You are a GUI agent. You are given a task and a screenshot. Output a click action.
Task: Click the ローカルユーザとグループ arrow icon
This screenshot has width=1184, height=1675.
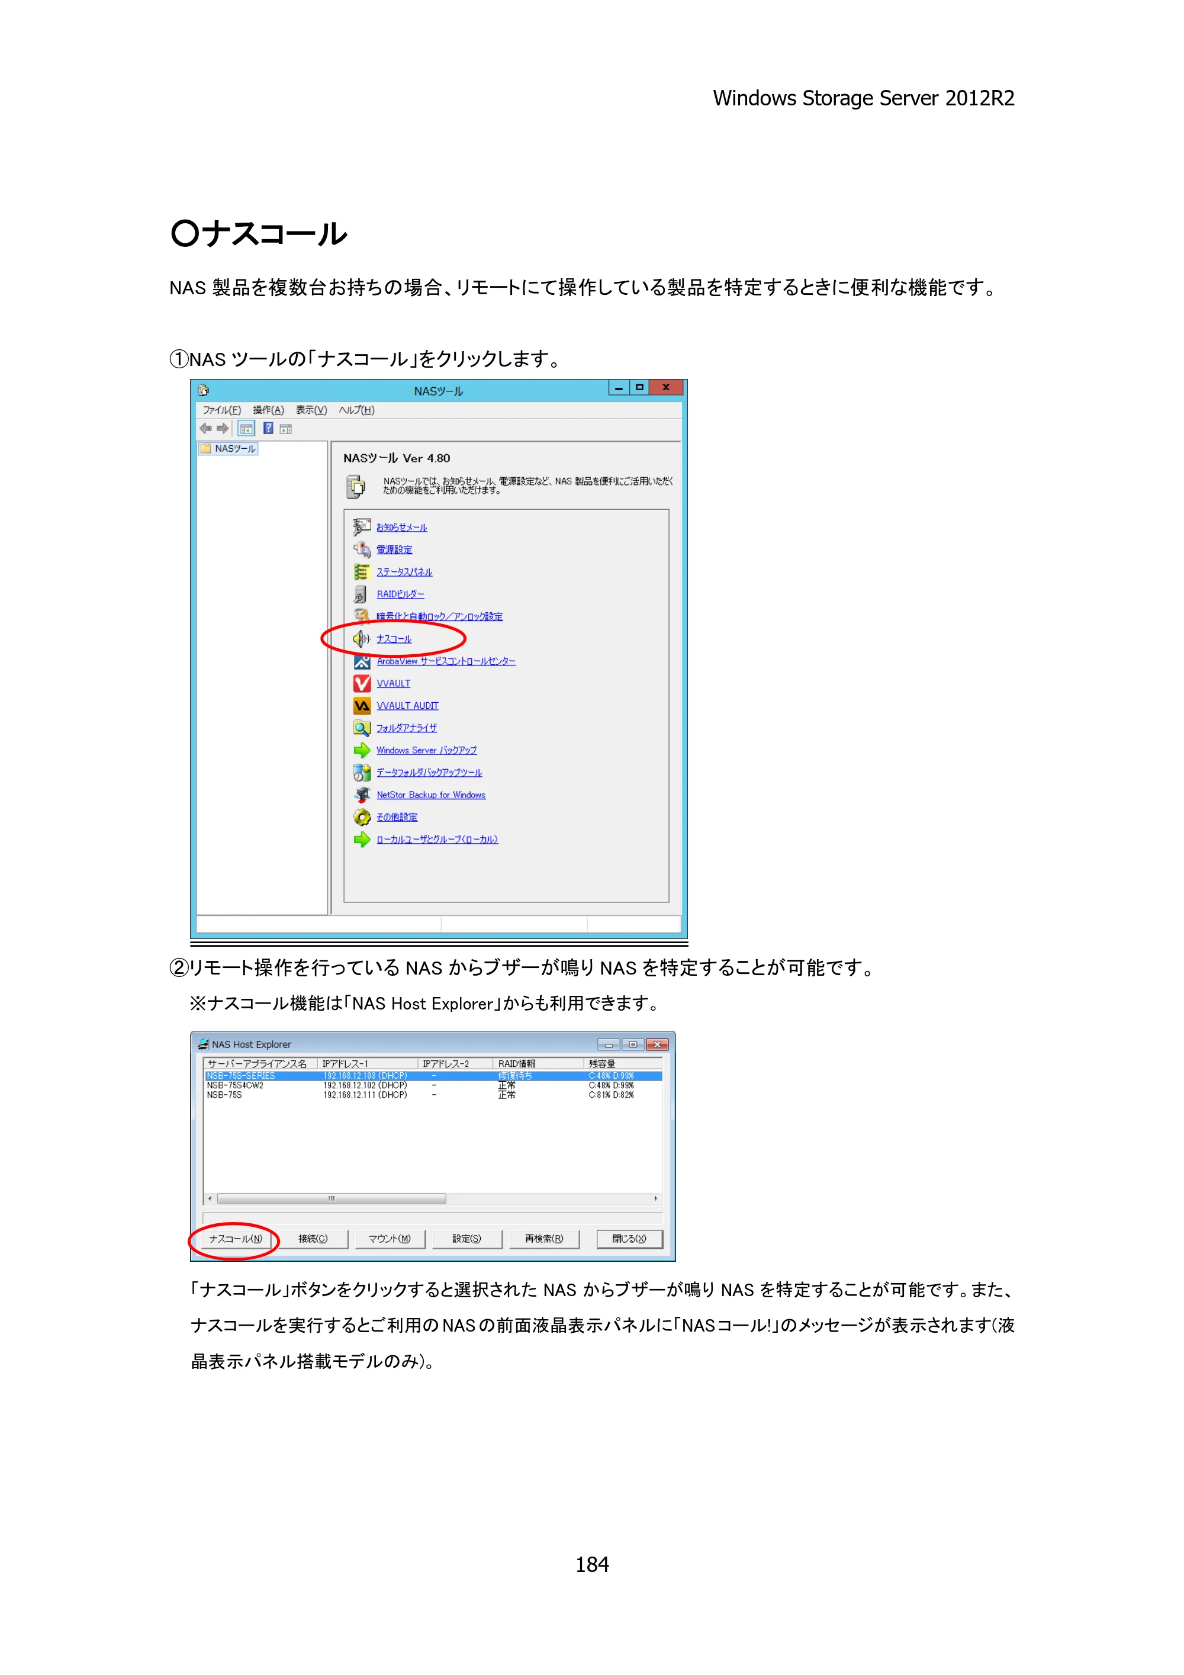pyautogui.click(x=362, y=839)
